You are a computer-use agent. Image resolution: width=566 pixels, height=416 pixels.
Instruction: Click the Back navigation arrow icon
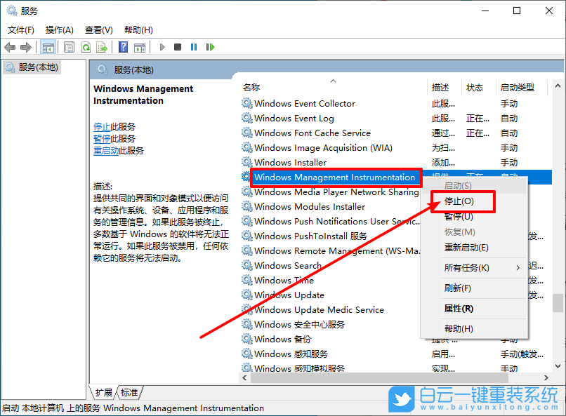point(10,47)
